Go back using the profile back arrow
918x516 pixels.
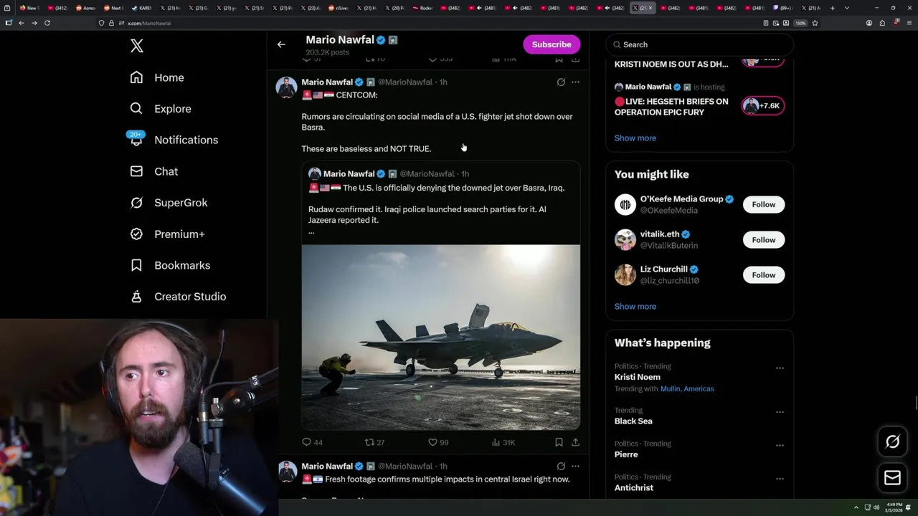(x=281, y=44)
